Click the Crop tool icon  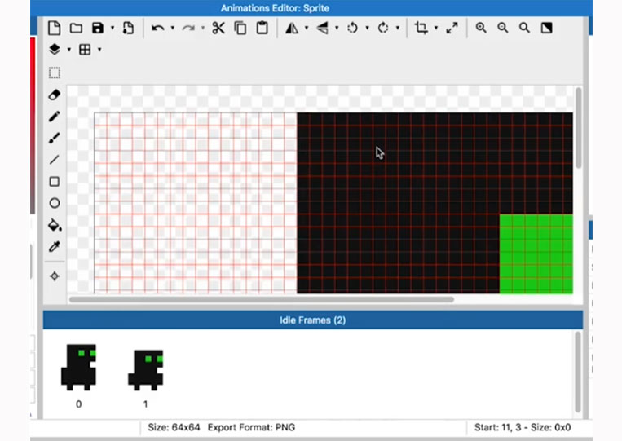pyautogui.click(x=421, y=29)
